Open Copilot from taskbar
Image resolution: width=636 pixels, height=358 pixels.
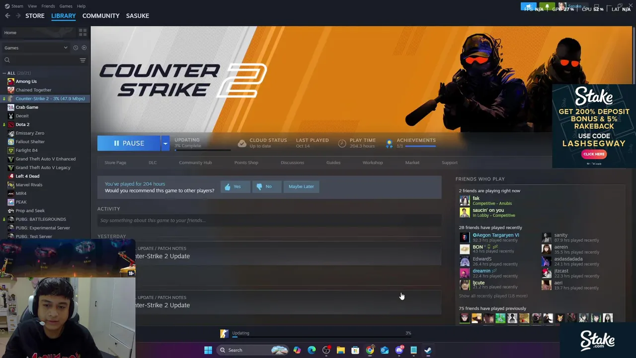(297, 350)
